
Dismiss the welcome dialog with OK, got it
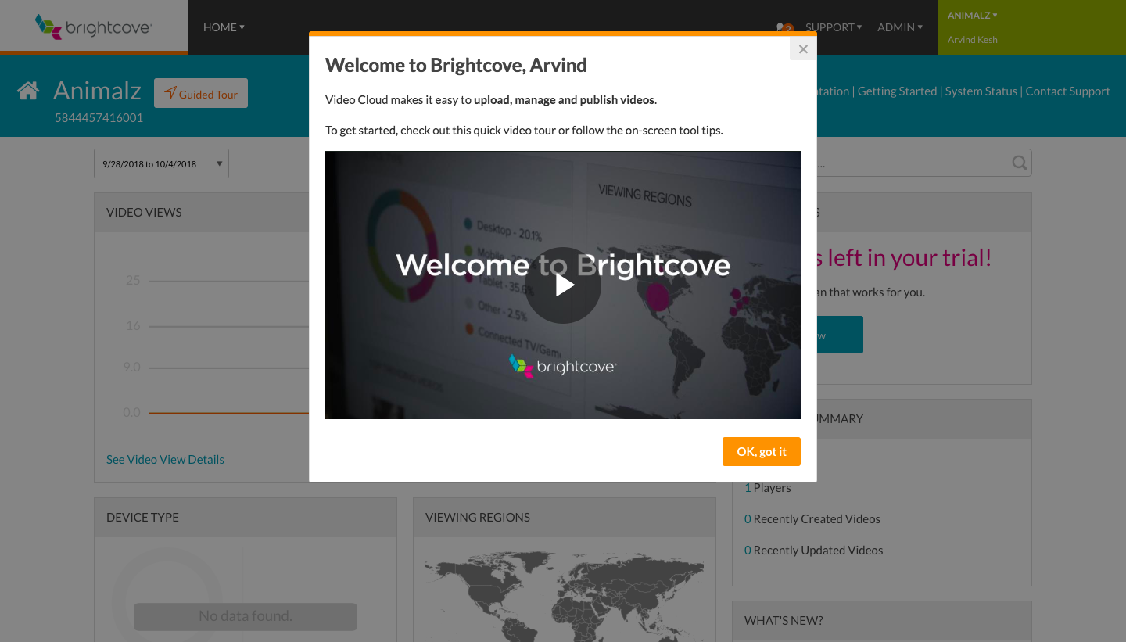pyautogui.click(x=761, y=451)
